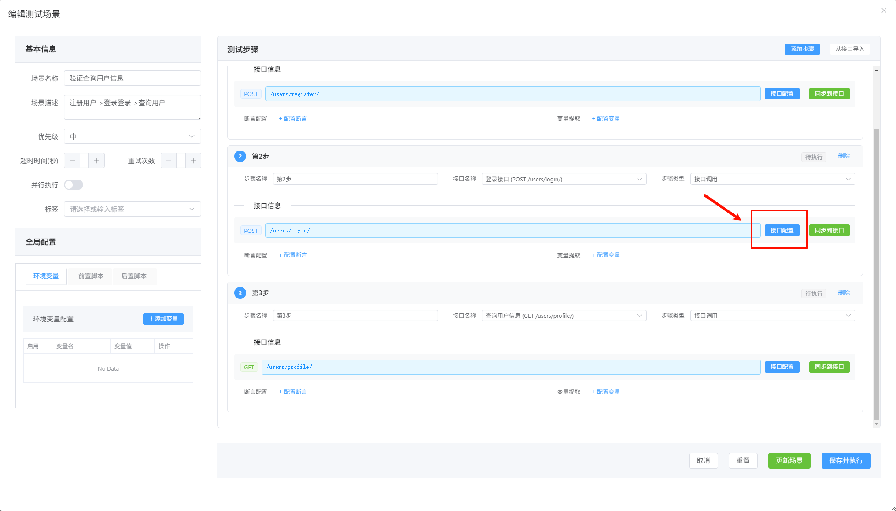The height and width of the screenshot is (511, 896).
Task: Click 配置断言 link under step 2
Action: coord(293,255)
